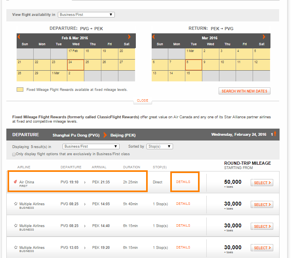Click the orange sort arrow in departure header

(275, 134)
